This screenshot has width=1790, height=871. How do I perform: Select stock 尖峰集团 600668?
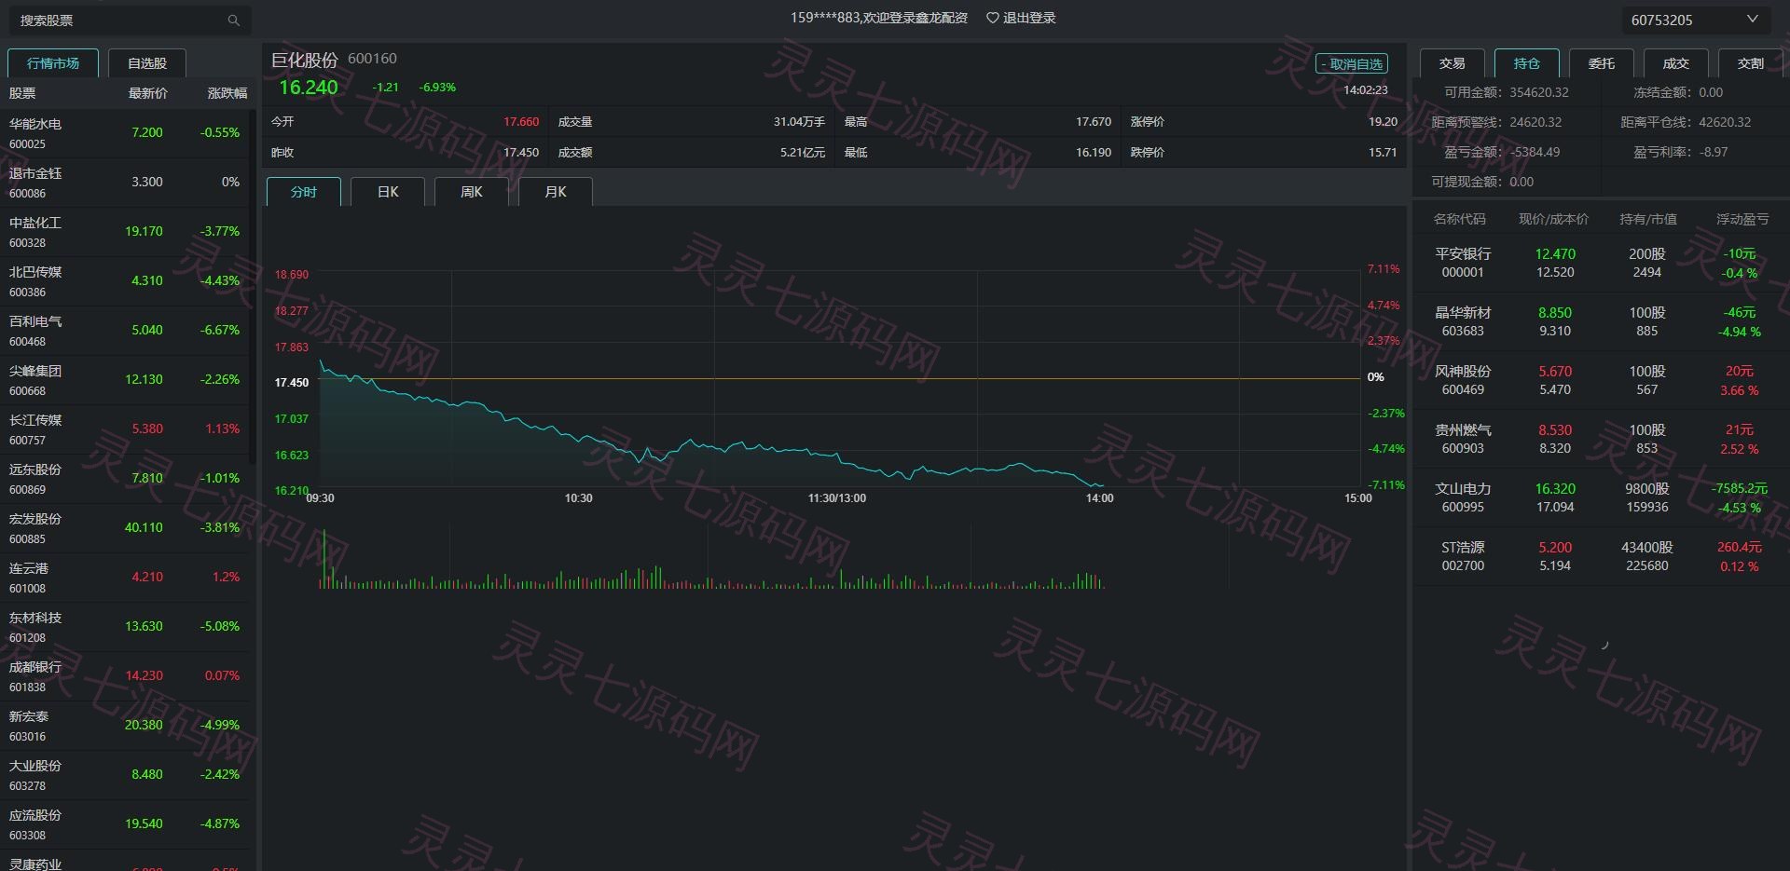point(125,380)
